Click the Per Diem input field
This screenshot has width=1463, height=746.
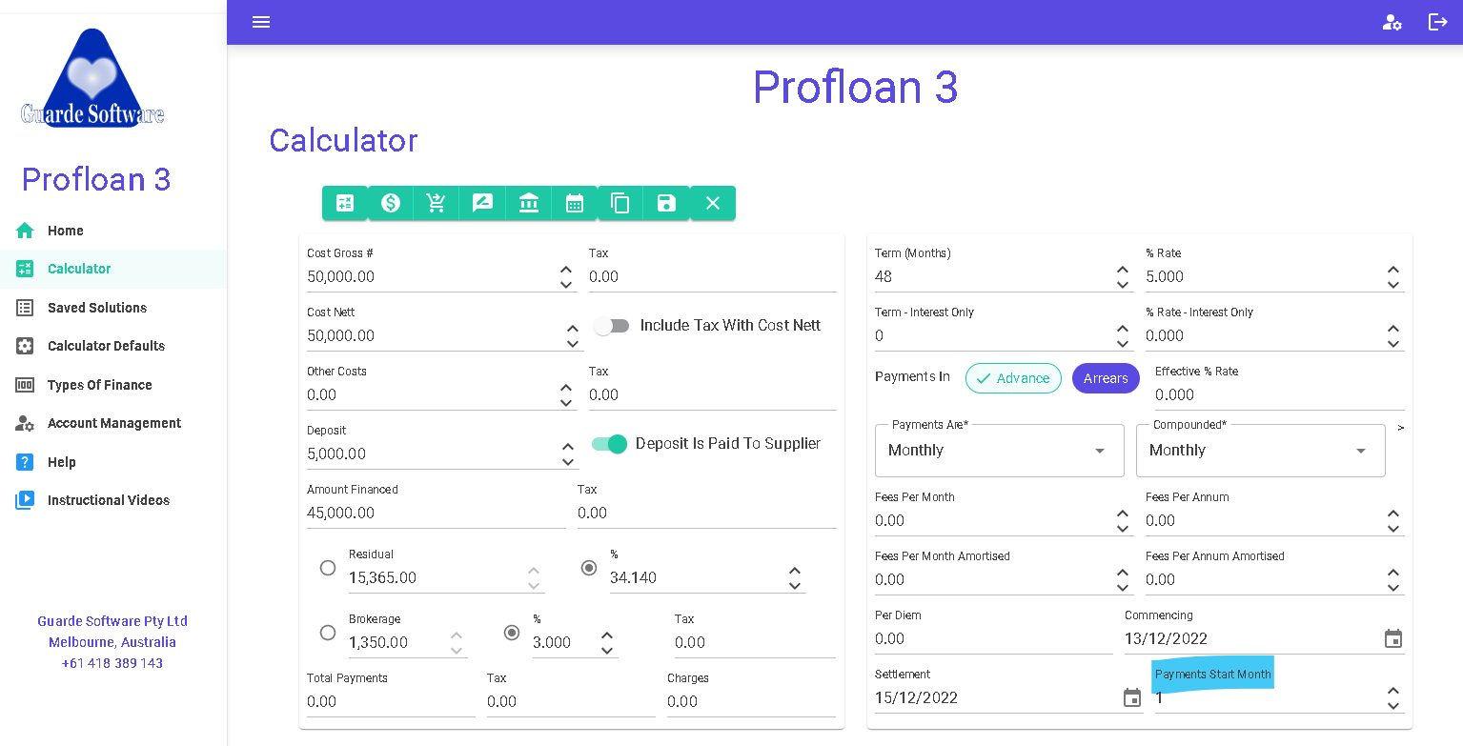coord(994,639)
